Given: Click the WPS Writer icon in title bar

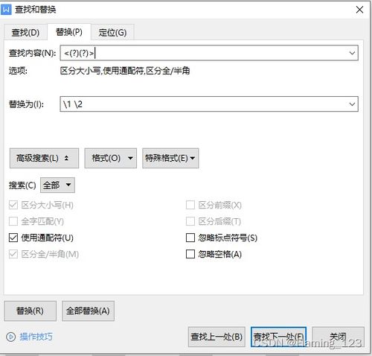Looking at the screenshot, I should (x=6, y=10).
